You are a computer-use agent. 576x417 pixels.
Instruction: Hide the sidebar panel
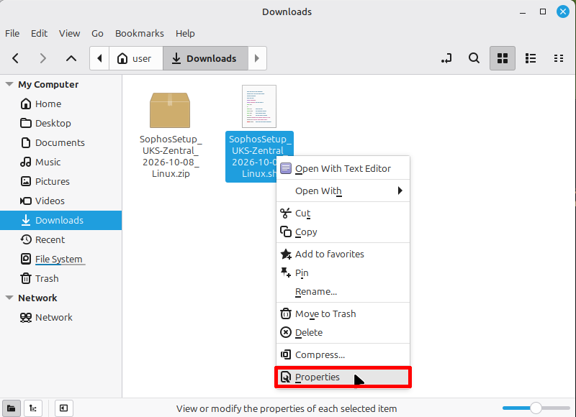63,408
